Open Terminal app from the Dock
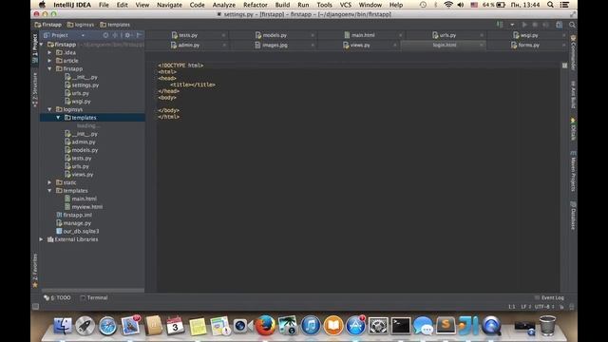Screen dimensions: 608x342 click(x=401, y=325)
